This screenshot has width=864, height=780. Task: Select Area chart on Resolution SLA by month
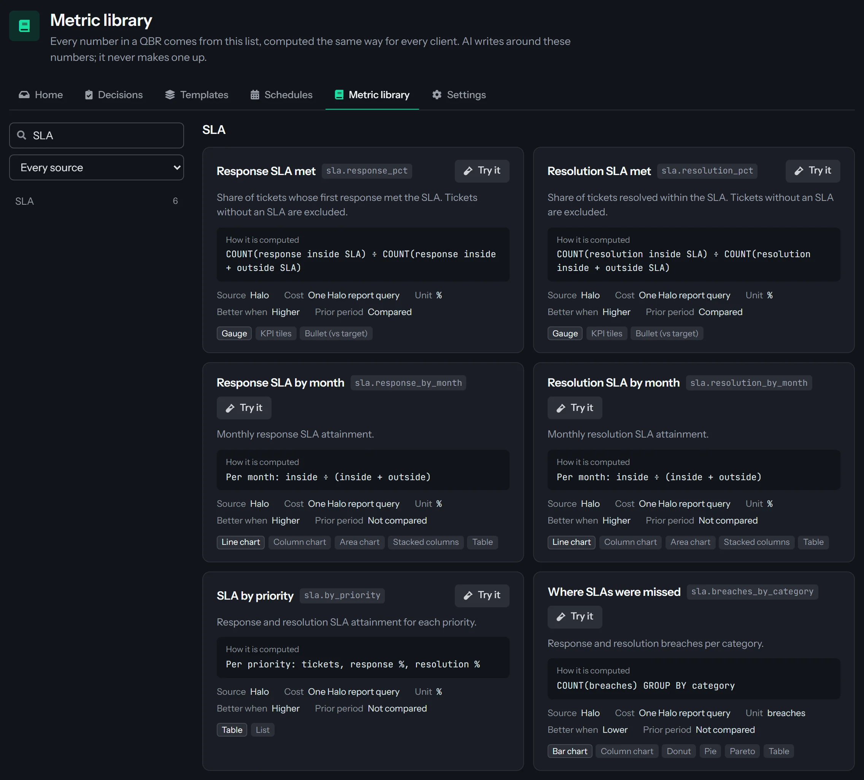pyautogui.click(x=690, y=542)
